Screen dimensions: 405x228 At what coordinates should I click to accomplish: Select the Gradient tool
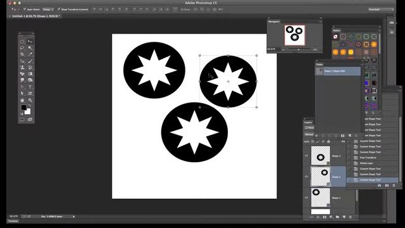[x=30, y=74]
